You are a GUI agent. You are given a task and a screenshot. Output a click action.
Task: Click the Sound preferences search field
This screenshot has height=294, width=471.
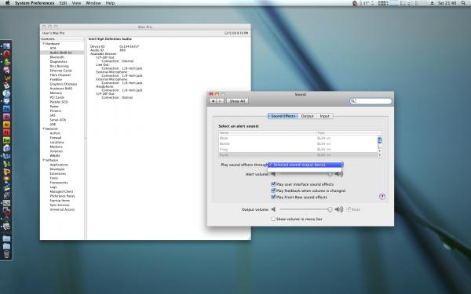point(371,101)
